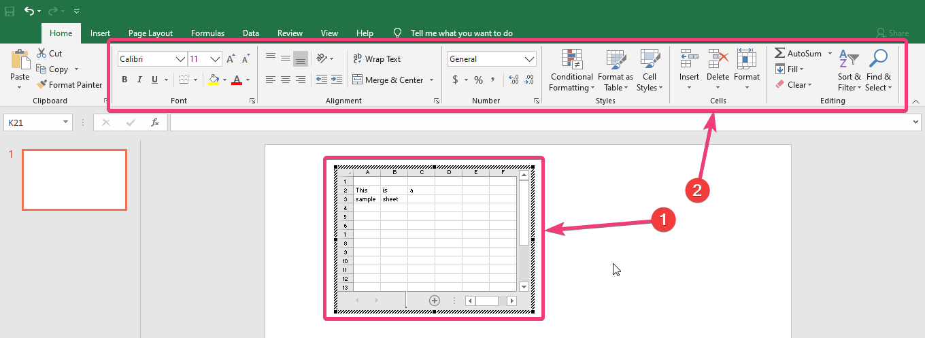
Task: Open the Formulas ribbon tab
Action: click(207, 33)
